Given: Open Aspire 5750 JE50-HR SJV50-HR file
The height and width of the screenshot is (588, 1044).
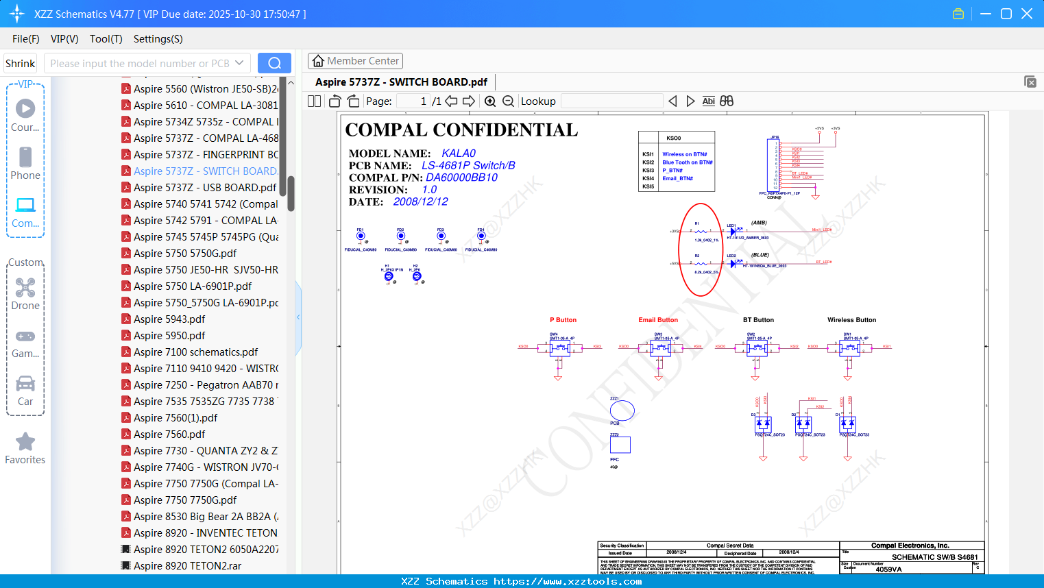Looking at the screenshot, I should pyautogui.click(x=199, y=270).
